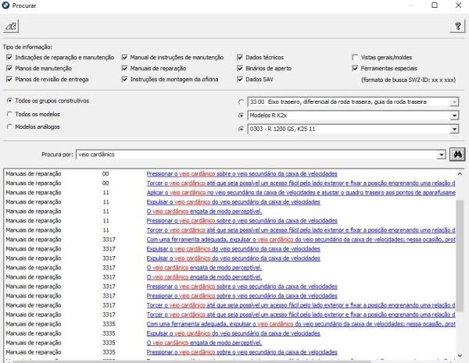
Task: Click the Procura por search text field
Action: pyautogui.click(x=256, y=155)
